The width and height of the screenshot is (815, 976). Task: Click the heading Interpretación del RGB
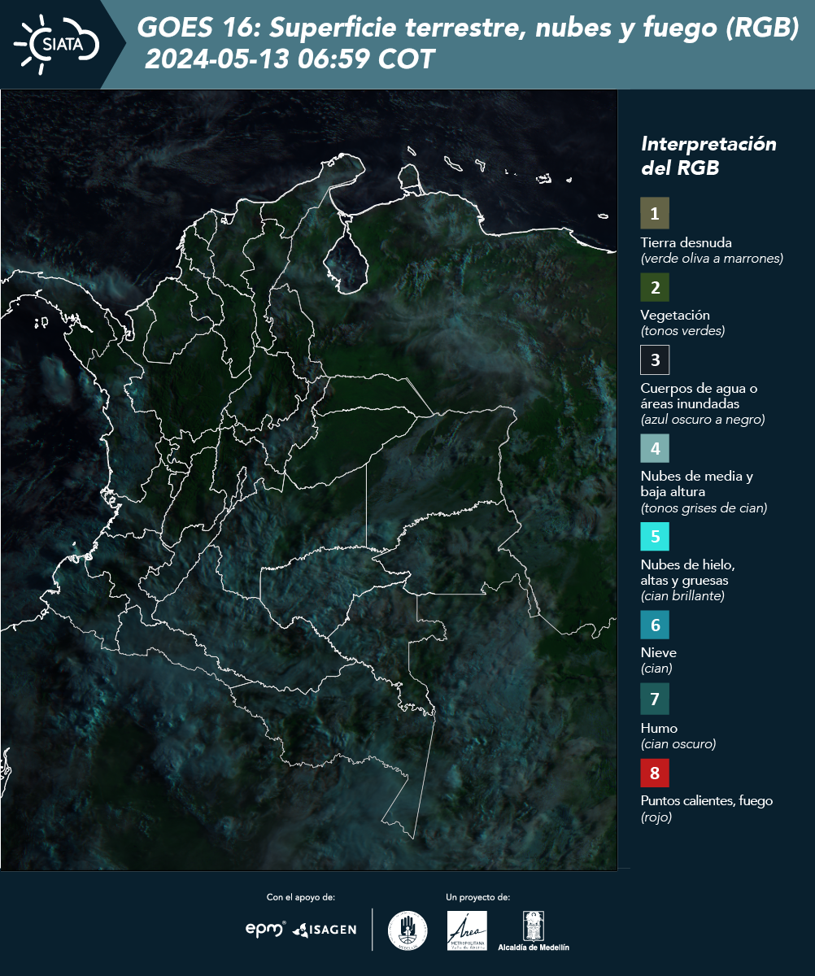point(708,156)
